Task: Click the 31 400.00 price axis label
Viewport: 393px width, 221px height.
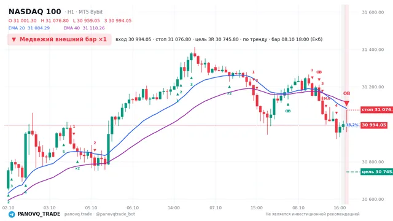Action: [x=373, y=50]
